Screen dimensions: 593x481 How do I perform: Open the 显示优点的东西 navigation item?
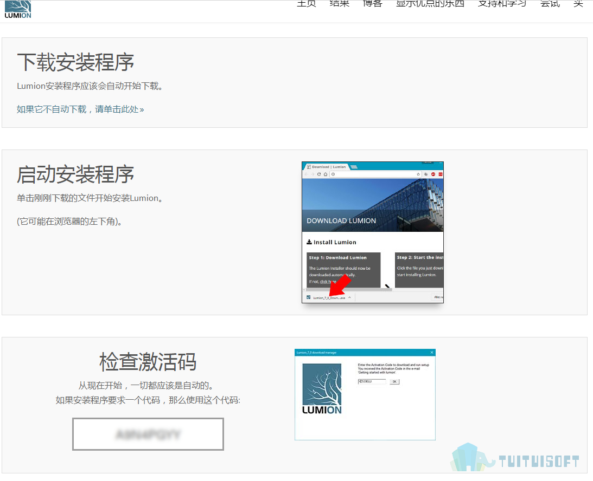point(430,4)
